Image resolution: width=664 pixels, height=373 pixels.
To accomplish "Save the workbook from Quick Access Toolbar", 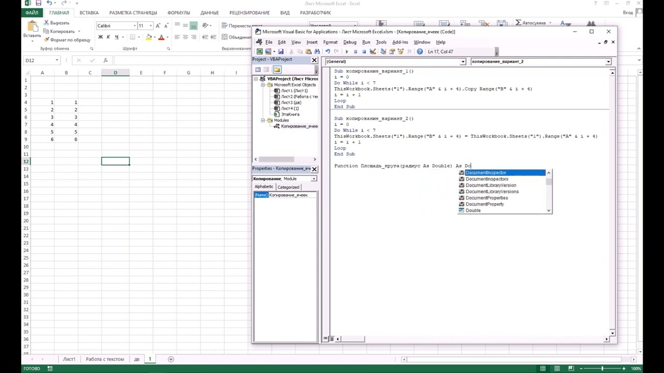I will (x=38, y=4).
